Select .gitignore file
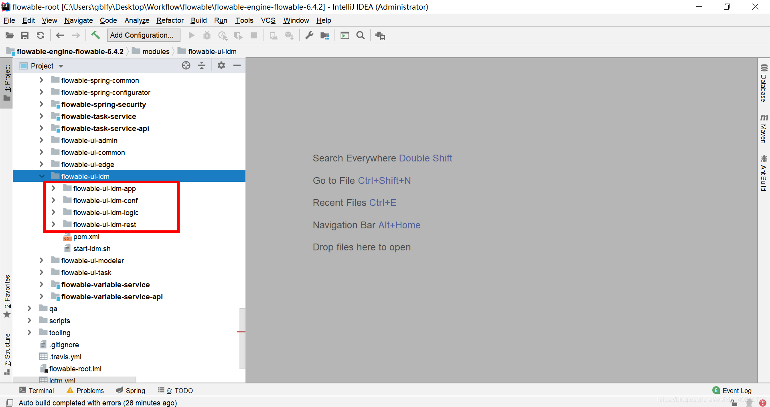This screenshot has width=770, height=407. click(x=64, y=345)
